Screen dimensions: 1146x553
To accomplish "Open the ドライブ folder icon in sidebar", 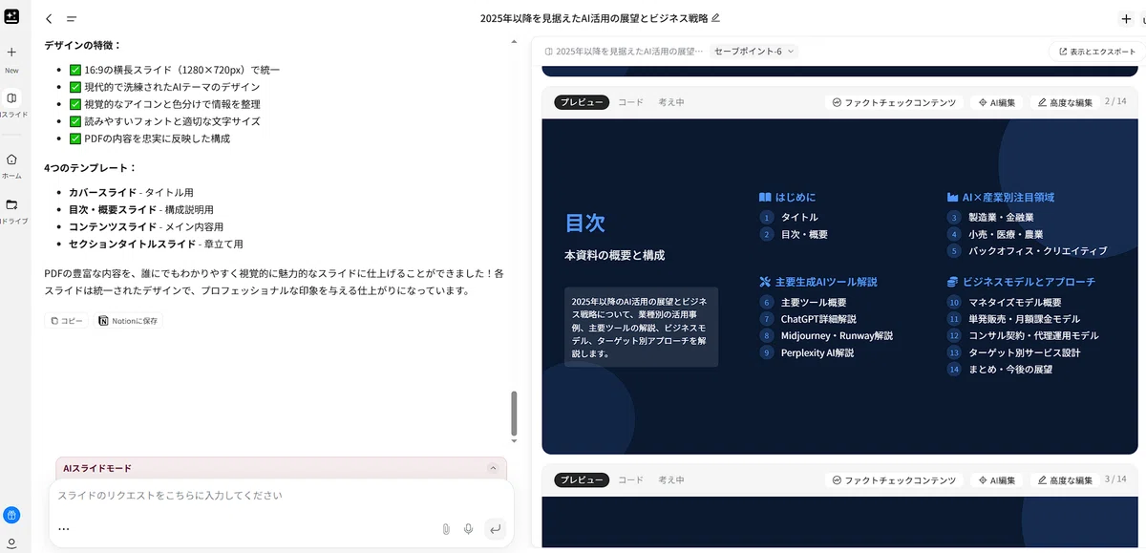I will coord(11,204).
